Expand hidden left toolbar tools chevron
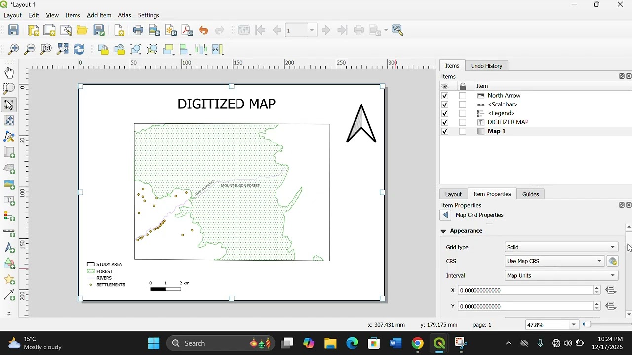 coord(9,313)
